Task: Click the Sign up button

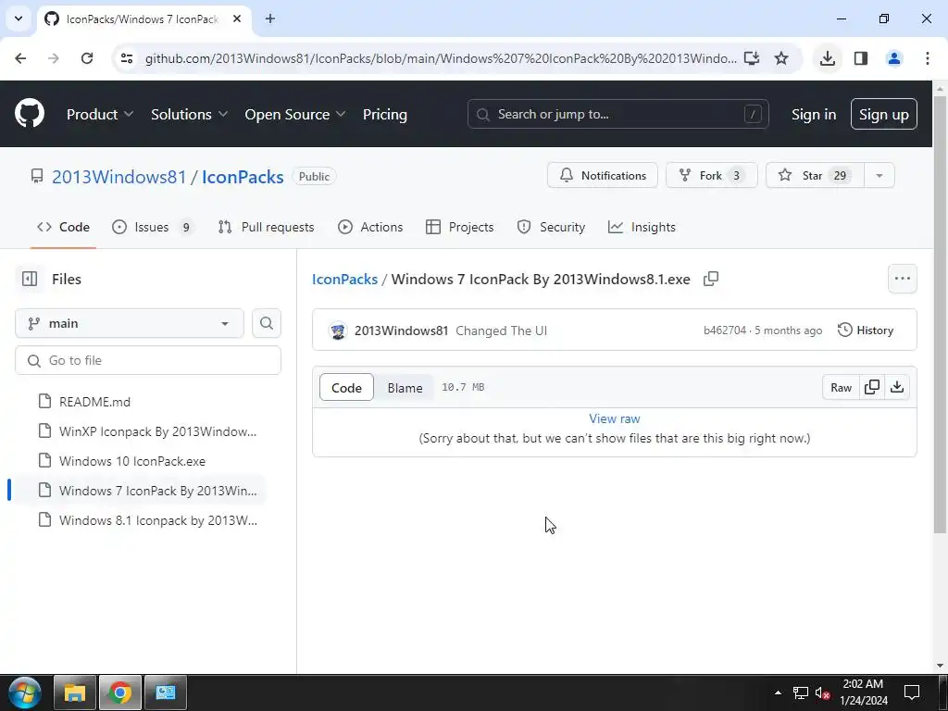Action: click(883, 114)
